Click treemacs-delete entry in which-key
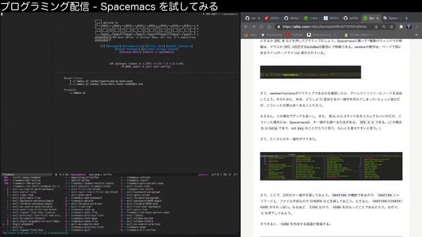 tap(82, 201)
